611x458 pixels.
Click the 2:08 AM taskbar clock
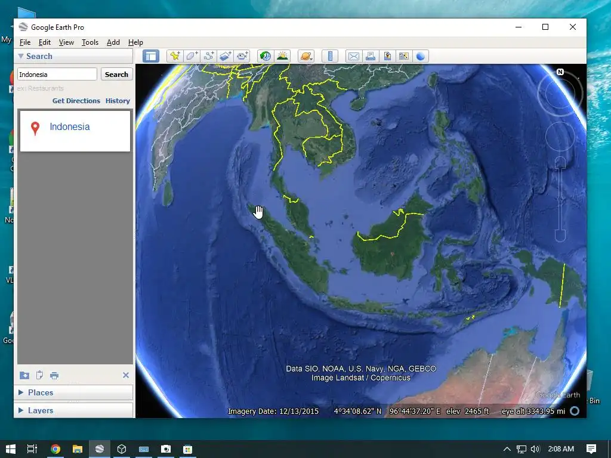[561, 449]
